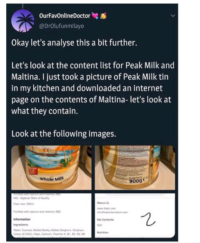The width and height of the screenshot is (200, 243).
Task: Click the line Look at the following images
Action: 64,134
